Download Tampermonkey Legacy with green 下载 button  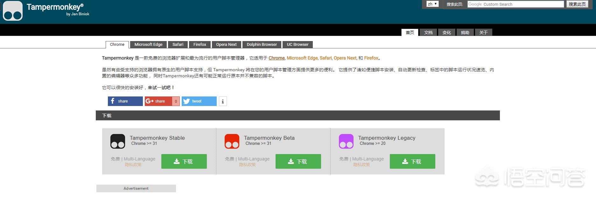coord(412,161)
